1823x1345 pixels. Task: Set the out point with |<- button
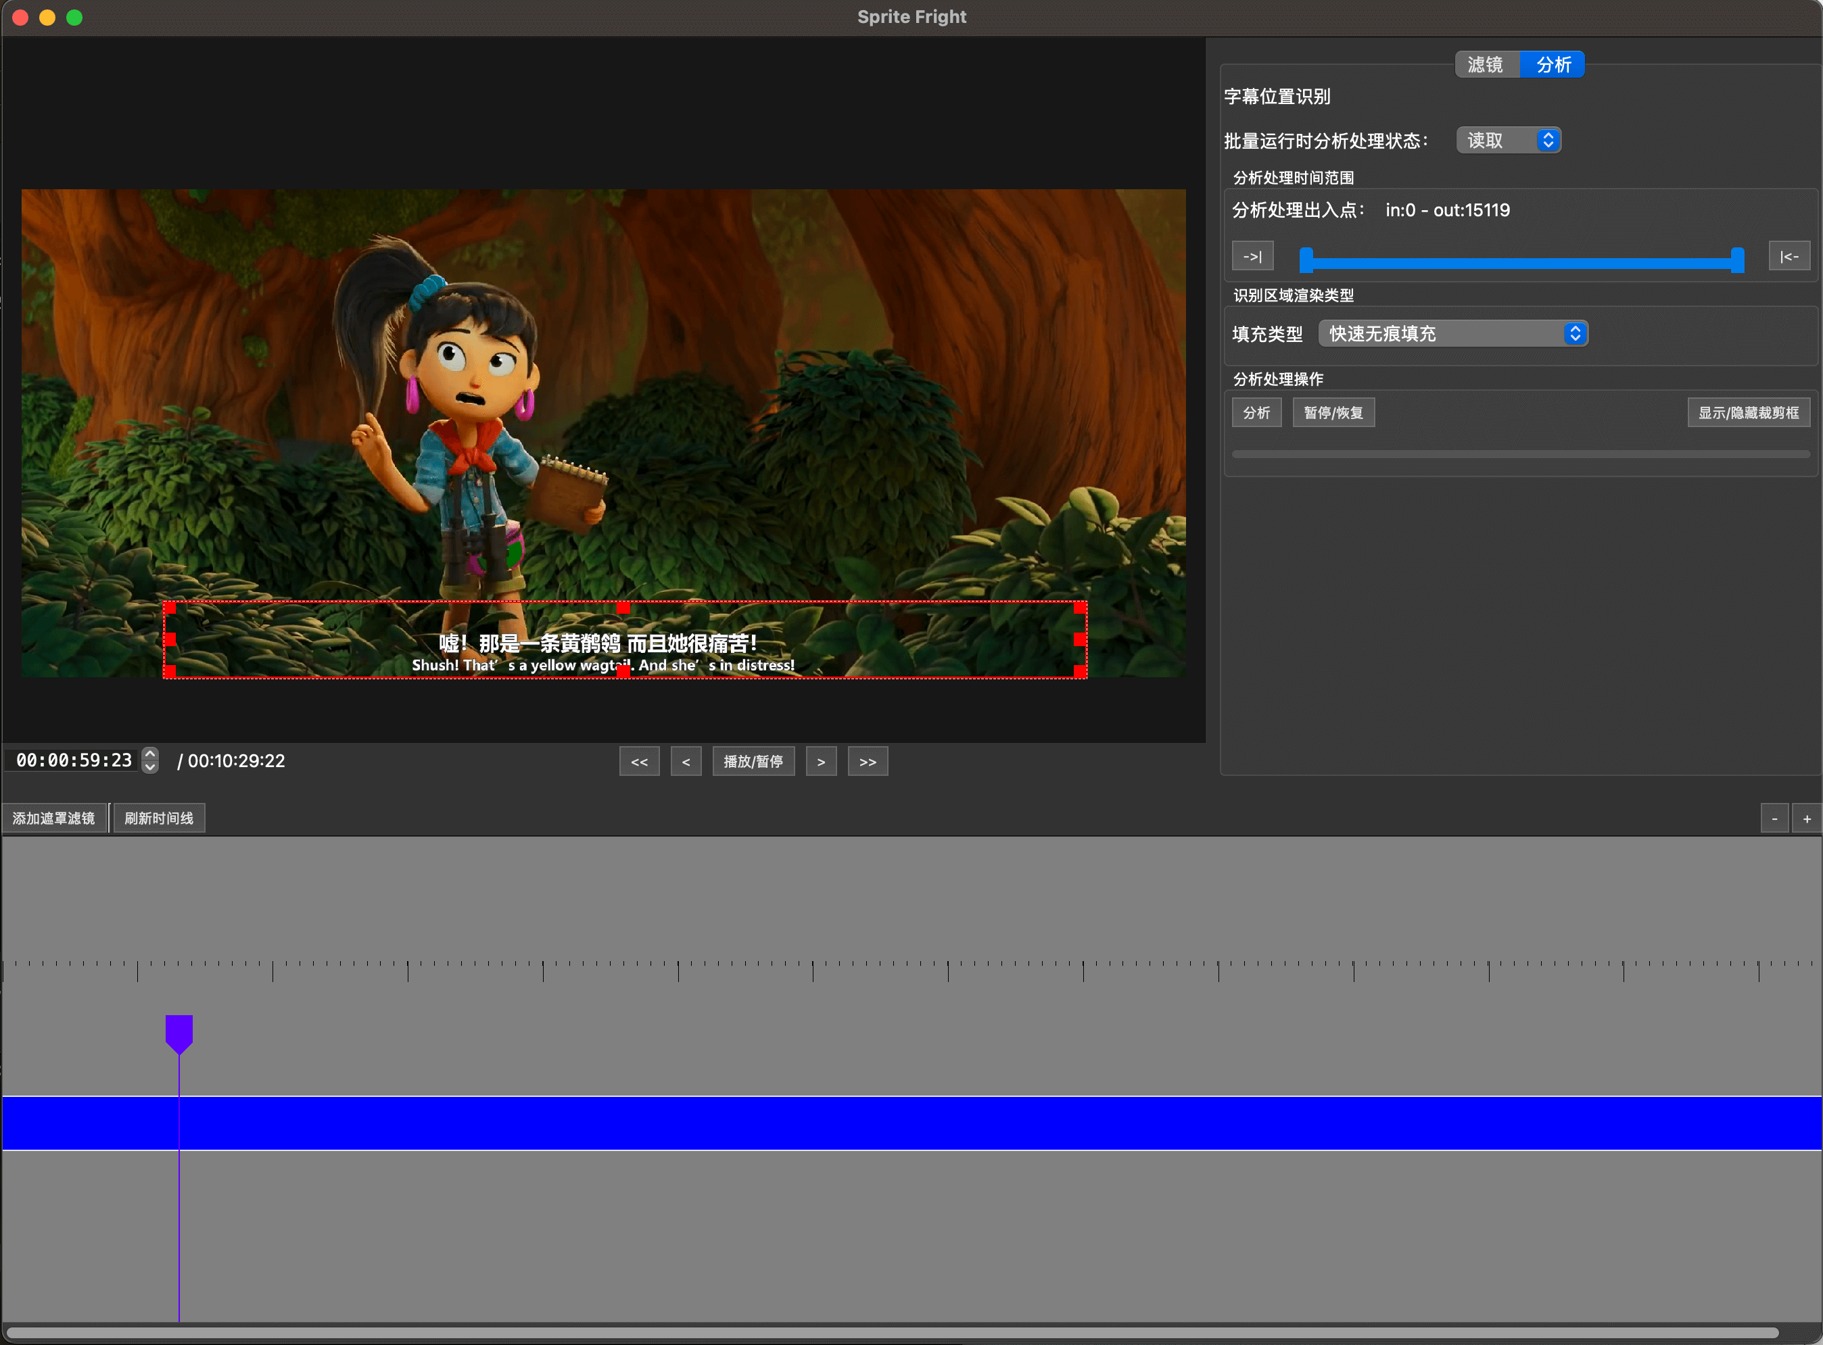(x=1789, y=256)
